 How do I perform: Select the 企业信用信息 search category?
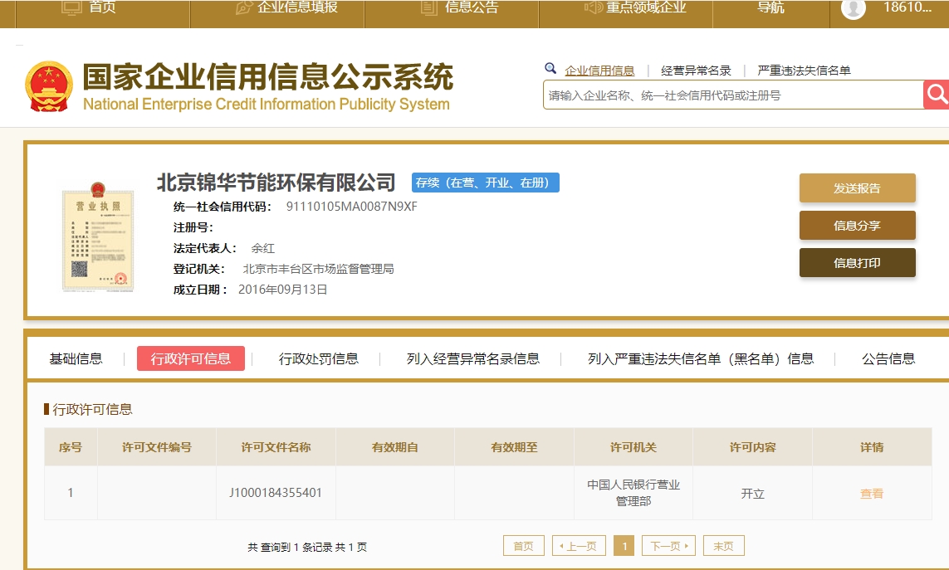point(599,71)
